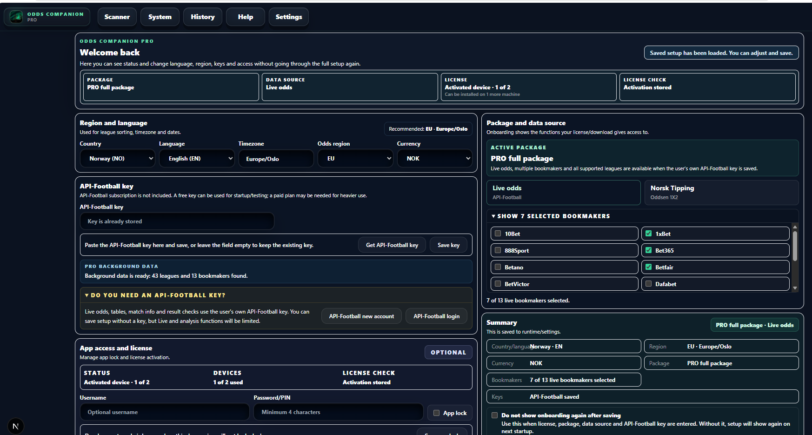Open the History tab

click(x=203, y=17)
